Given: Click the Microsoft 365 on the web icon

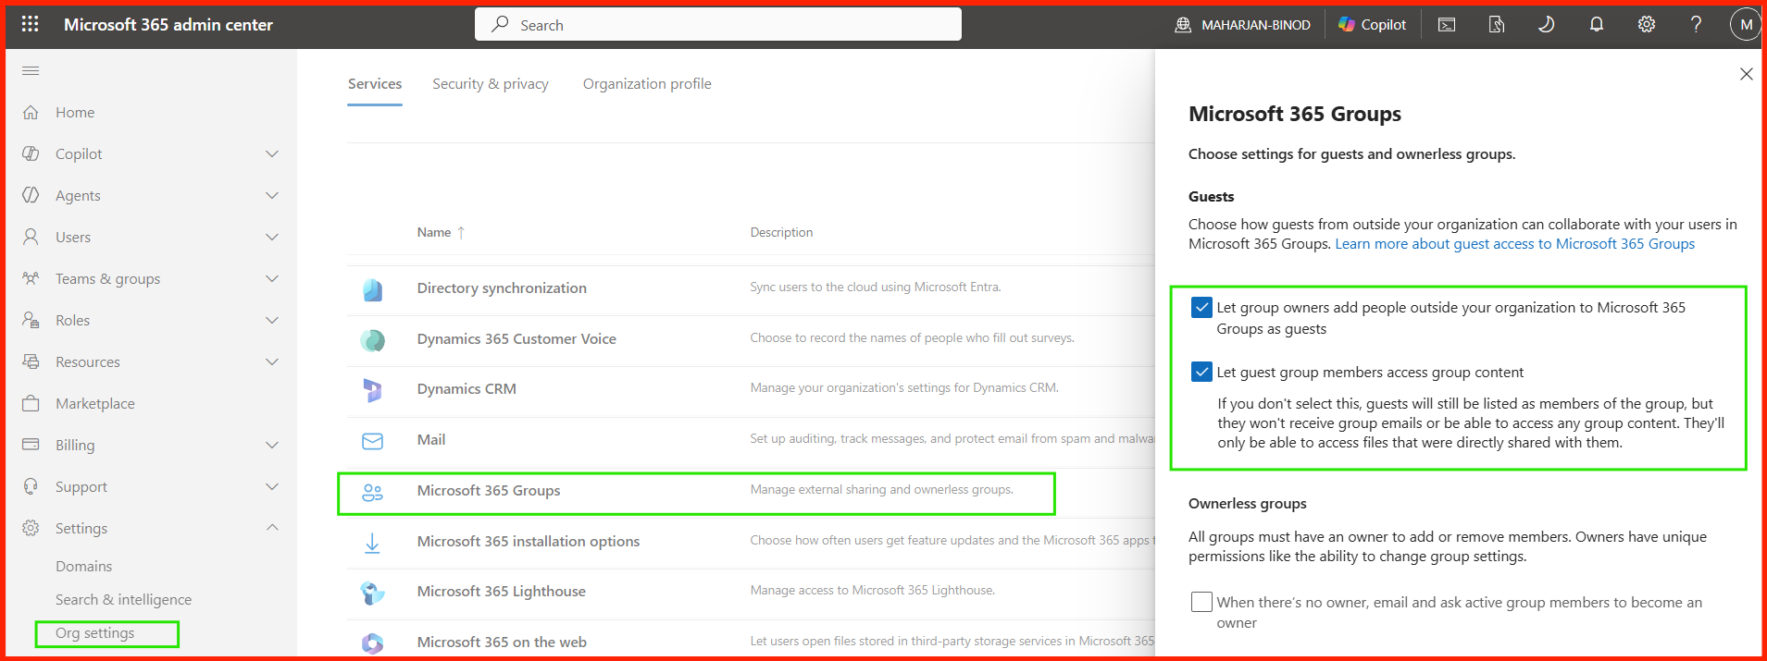Looking at the screenshot, I should pyautogui.click(x=372, y=643).
